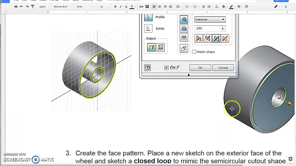Open the Arial font dropdown

point(85,7)
